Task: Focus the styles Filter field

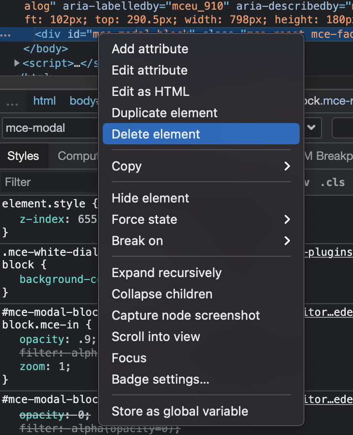Action: pyautogui.click(x=50, y=182)
